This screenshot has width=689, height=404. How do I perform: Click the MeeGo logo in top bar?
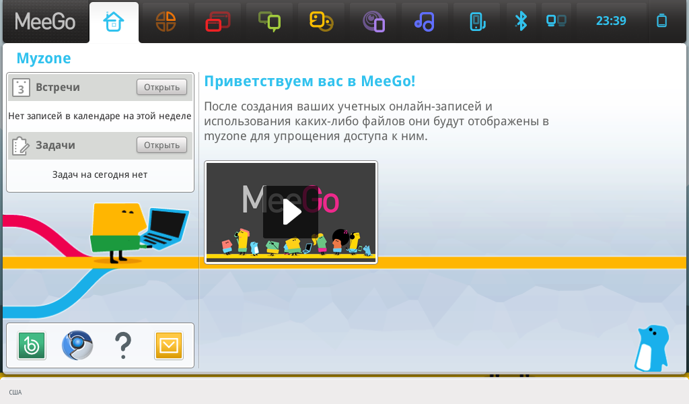point(45,22)
